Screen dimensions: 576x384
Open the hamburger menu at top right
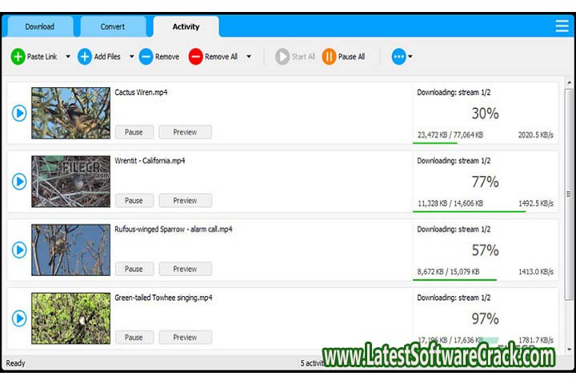pyautogui.click(x=562, y=26)
